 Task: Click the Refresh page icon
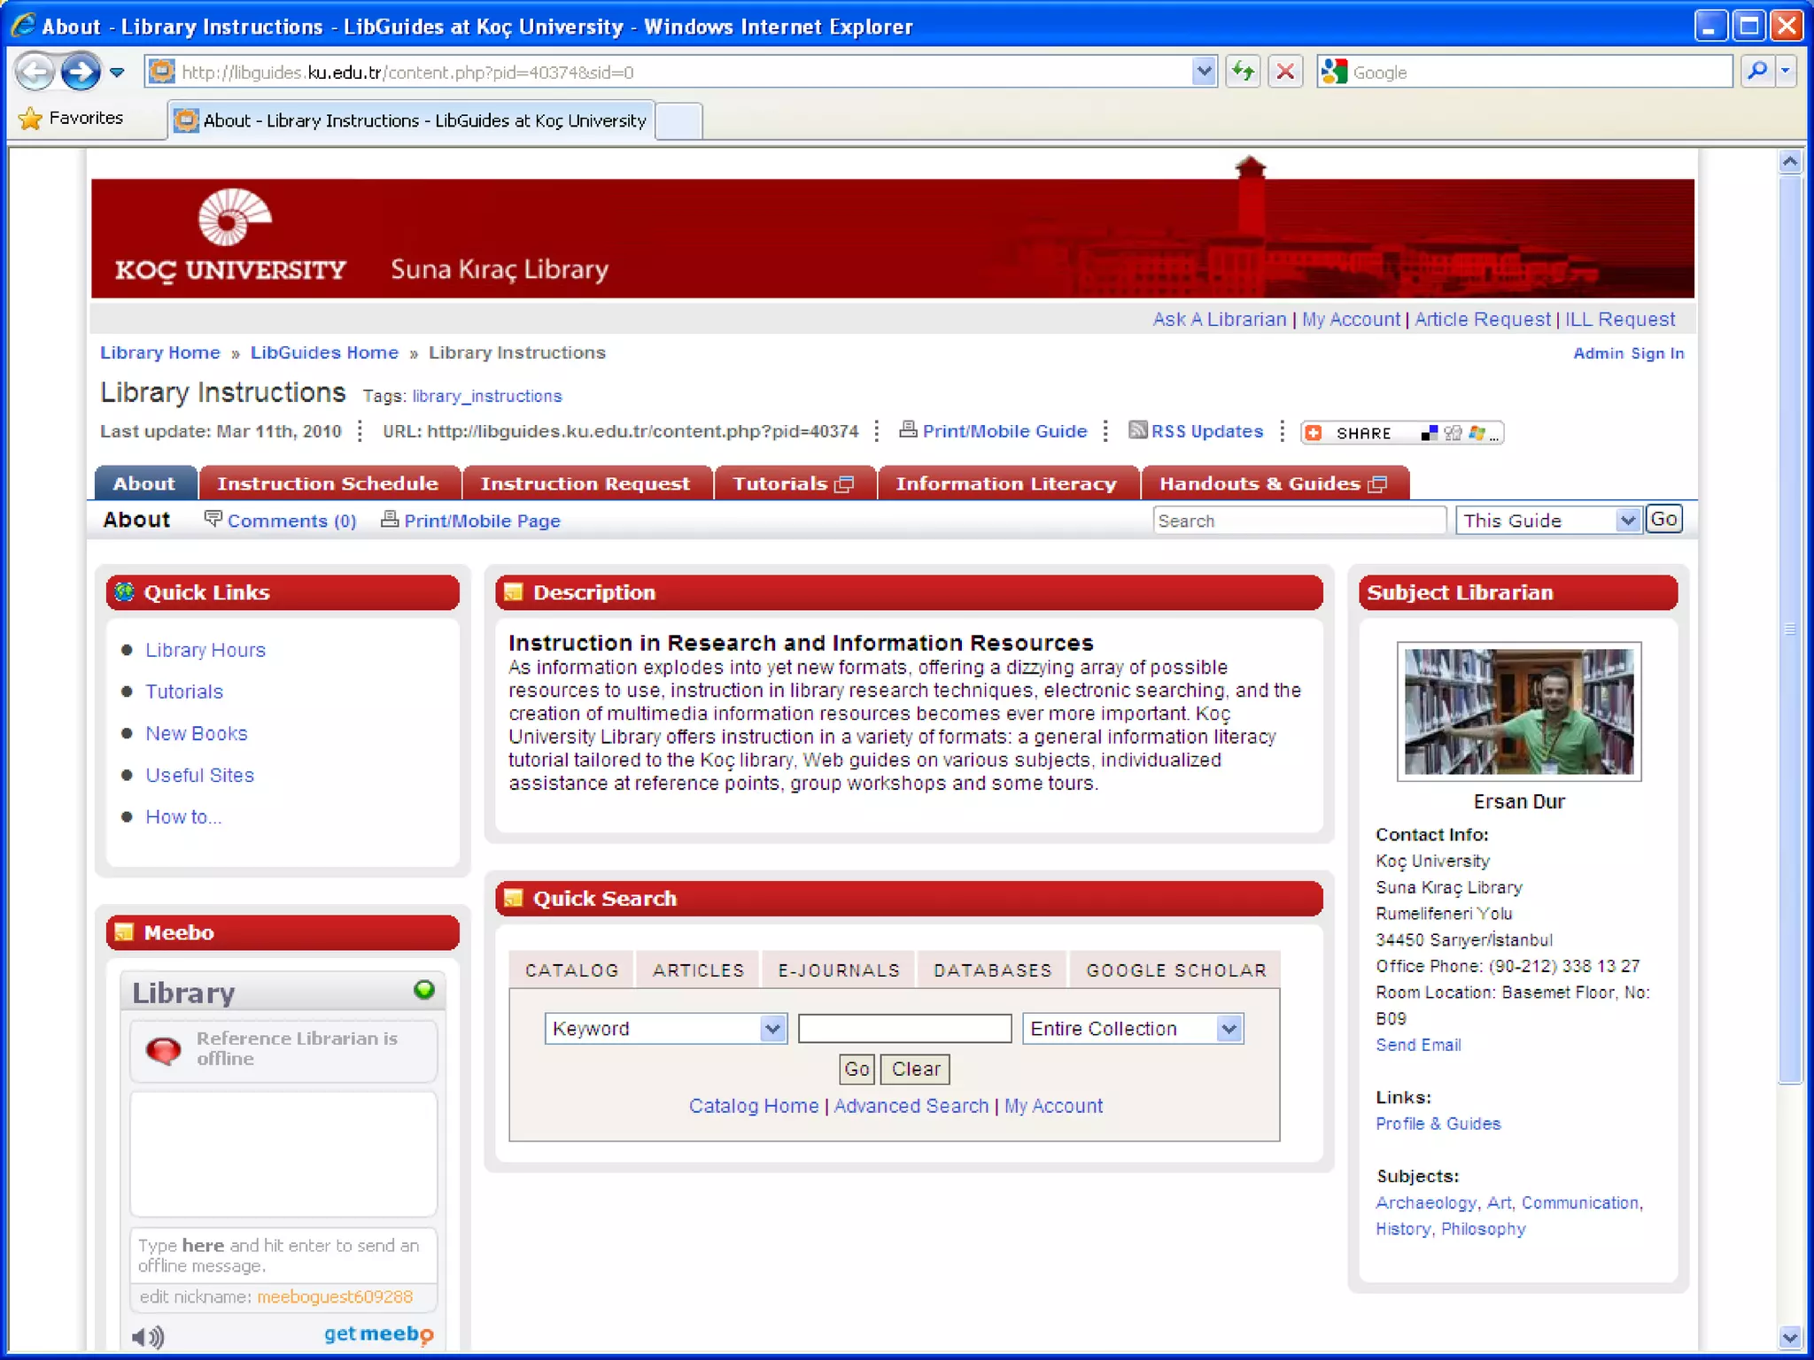click(1244, 72)
